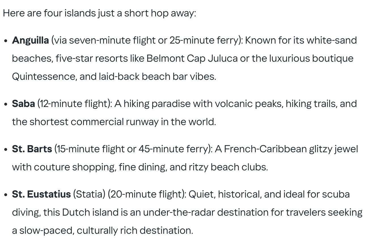Click the phrase volcanic peaks

click(249, 104)
